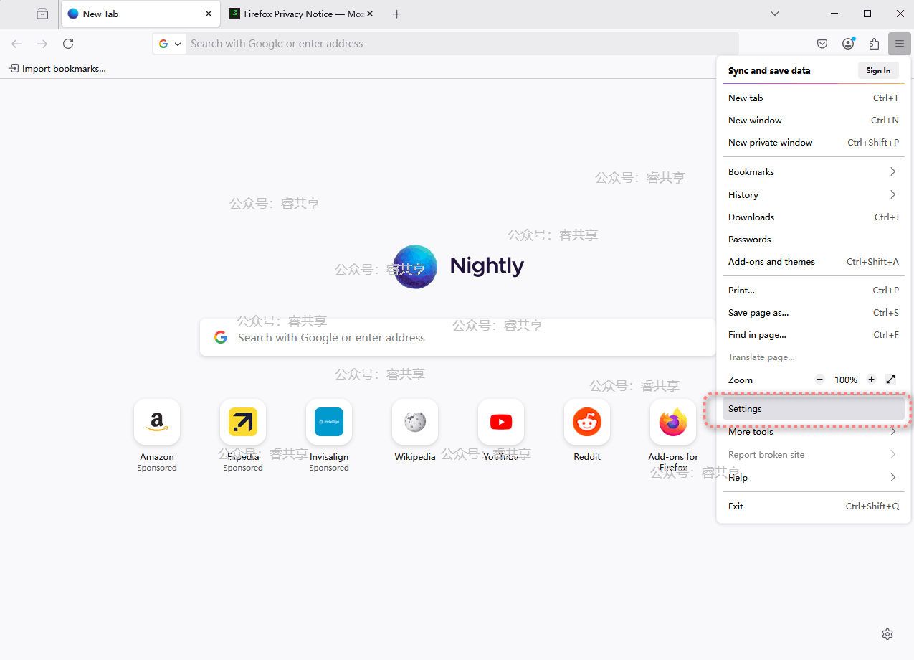
Task: Choose Print... from the menu
Action: pyautogui.click(x=813, y=291)
